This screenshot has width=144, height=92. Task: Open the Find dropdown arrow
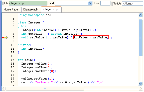click(90, 3)
